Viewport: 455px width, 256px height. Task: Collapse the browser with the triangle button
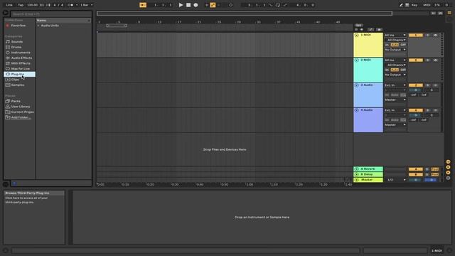[x=5, y=13]
